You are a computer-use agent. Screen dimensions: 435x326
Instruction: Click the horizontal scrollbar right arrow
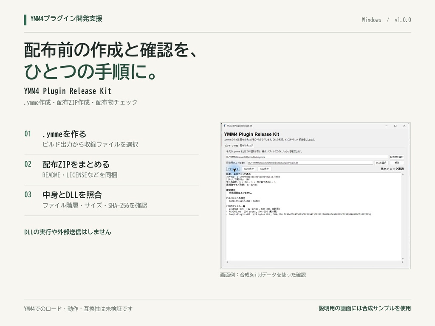403,262
